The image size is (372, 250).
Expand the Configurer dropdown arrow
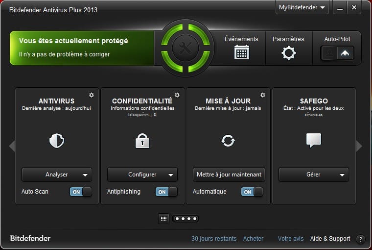(171, 175)
